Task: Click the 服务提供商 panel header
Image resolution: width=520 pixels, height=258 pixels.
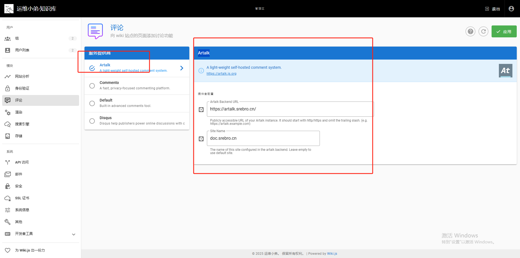Action: point(137,53)
